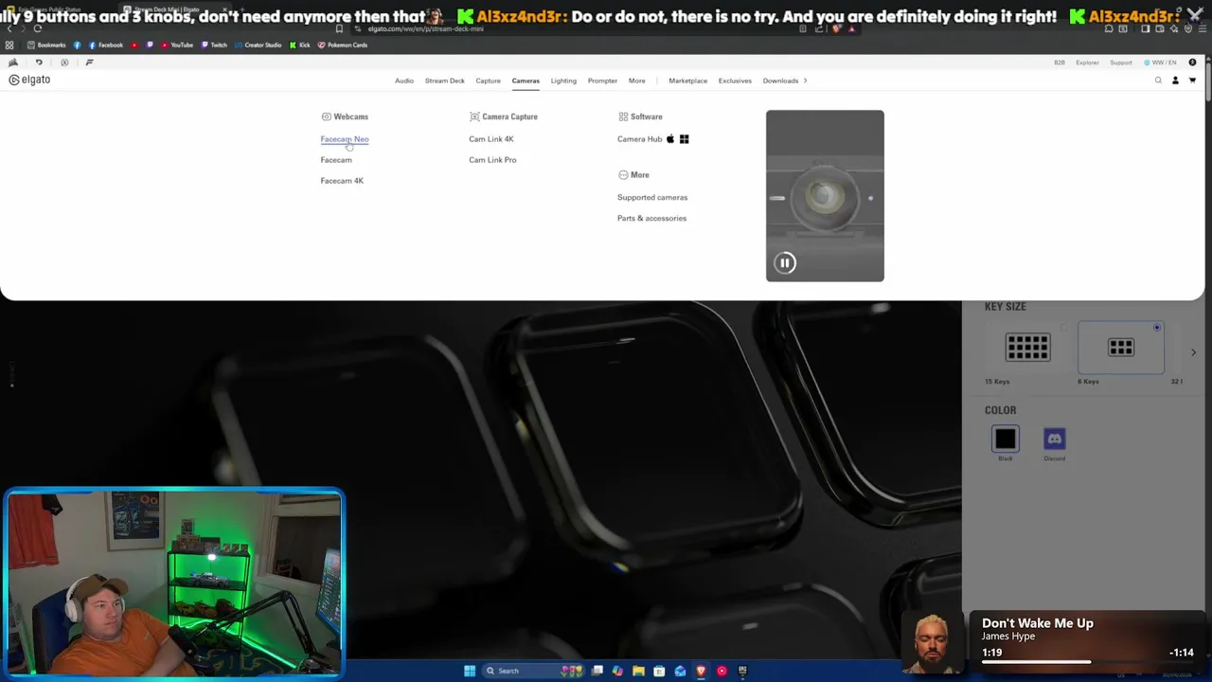The height and width of the screenshot is (682, 1212).
Task: Open Support link
Action: 1121,63
